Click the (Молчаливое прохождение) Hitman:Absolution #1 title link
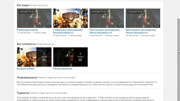Viewport: 180px width, 101px height. click(x=141, y=31)
